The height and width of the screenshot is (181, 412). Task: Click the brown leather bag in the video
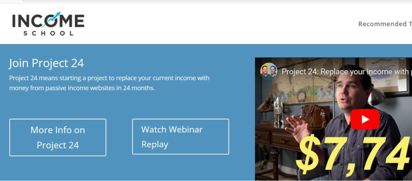(316, 116)
